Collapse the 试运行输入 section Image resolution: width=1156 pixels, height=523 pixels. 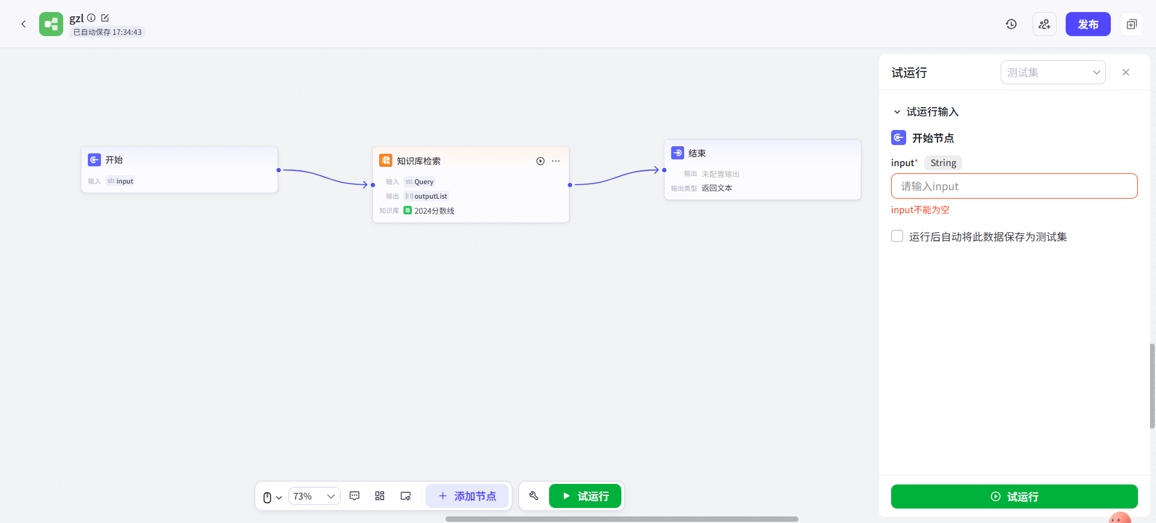pos(897,112)
